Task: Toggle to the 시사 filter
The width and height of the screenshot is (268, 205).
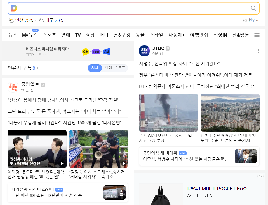Action: [x=95, y=68]
